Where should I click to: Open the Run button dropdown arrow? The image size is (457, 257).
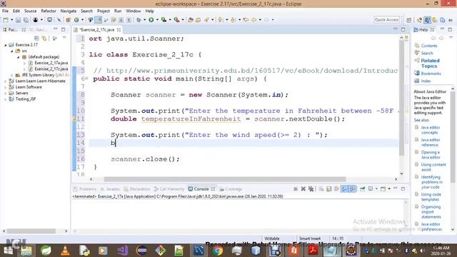tap(157, 20)
